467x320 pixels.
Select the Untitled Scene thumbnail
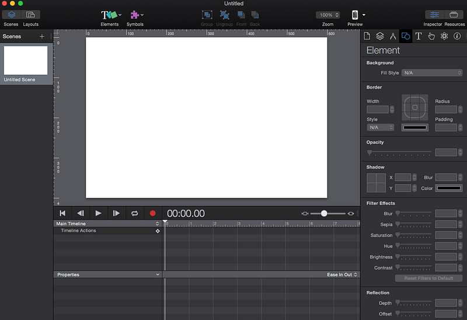[26, 61]
